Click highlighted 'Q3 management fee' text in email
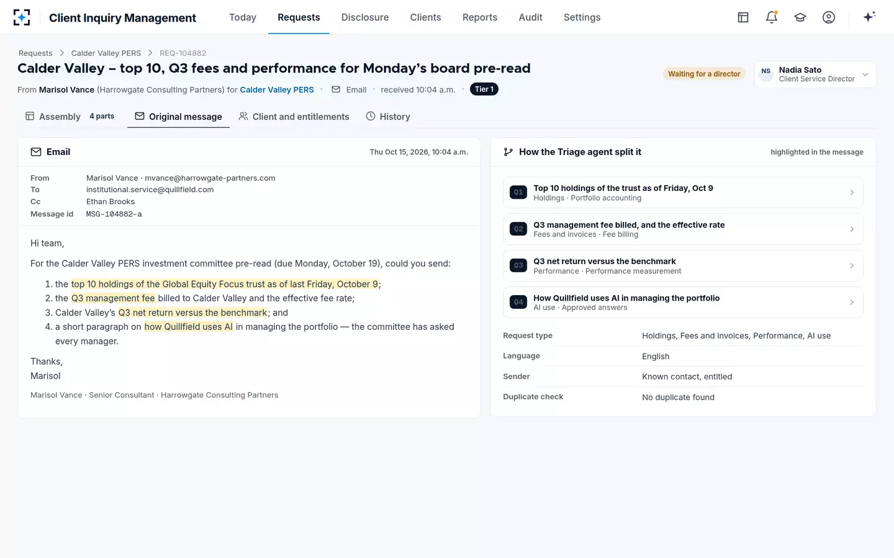Image resolution: width=894 pixels, height=558 pixels. tap(113, 298)
